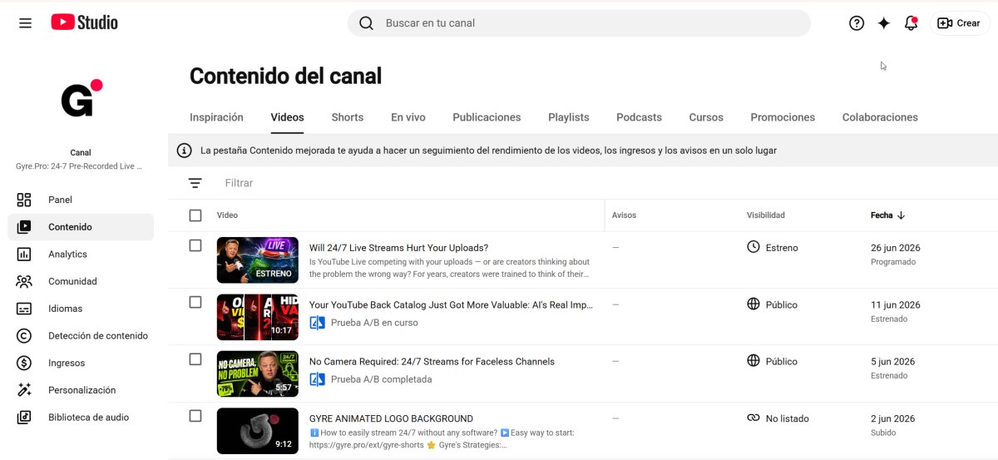The height and width of the screenshot is (460, 998).
Task: Open the Colaboraciones tab
Action: pos(880,117)
